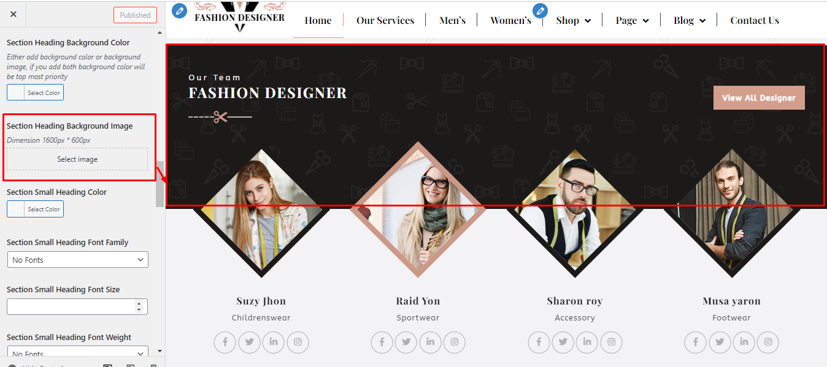Image resolution: width=827 pixels, height=367 pixels.
Task: Open Raid Yon's LinkedIn icon
Action: (430, 342)
